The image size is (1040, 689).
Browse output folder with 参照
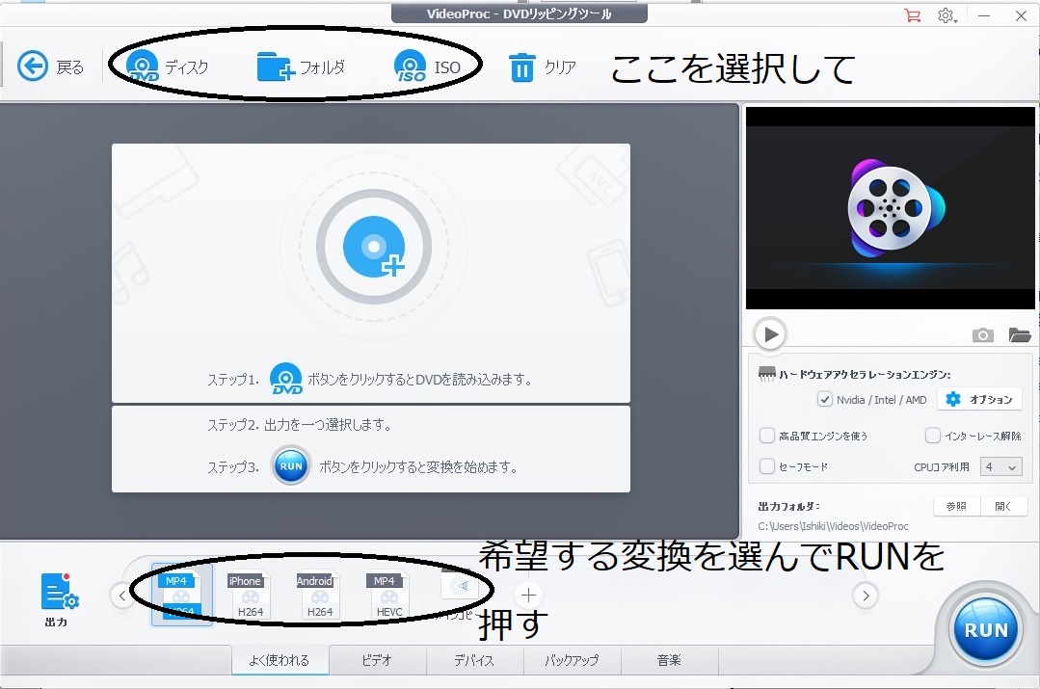coord(956,506)
